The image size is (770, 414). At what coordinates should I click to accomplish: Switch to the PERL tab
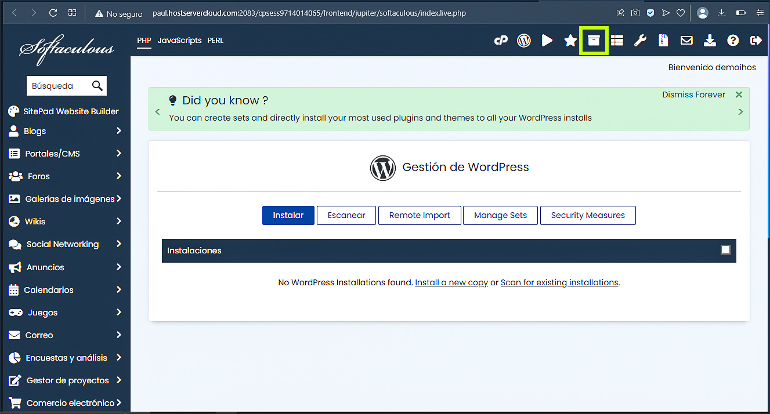click(215, 41)
